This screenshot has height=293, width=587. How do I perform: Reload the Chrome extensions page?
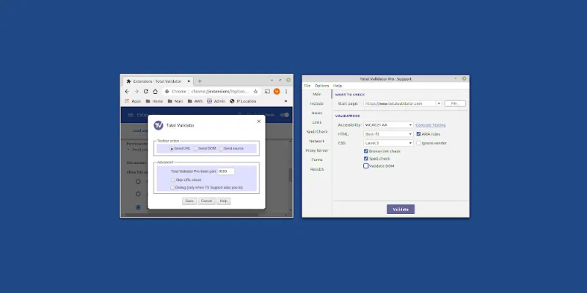[145, 92]
